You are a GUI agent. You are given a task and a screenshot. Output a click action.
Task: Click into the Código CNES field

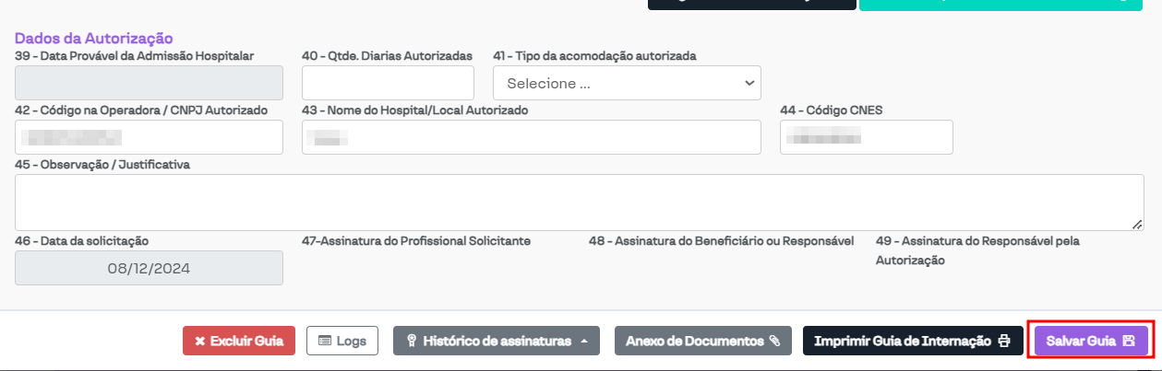(x=866, y=137)
